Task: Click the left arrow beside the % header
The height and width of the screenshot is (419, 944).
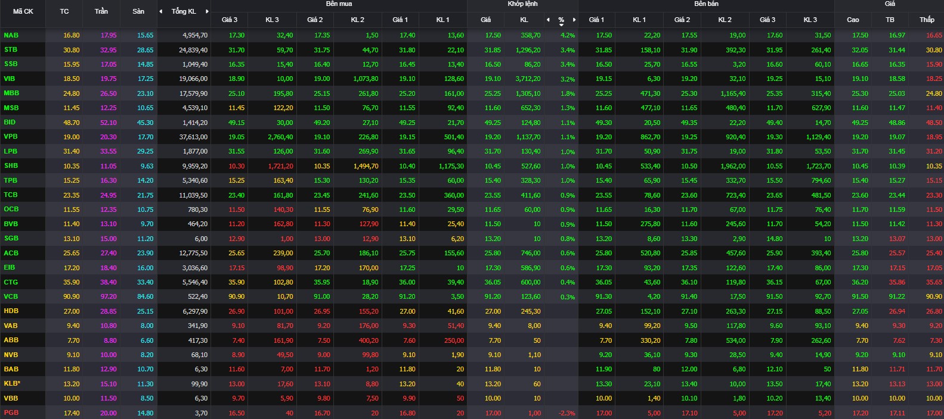Action: [x=549, y=20]
